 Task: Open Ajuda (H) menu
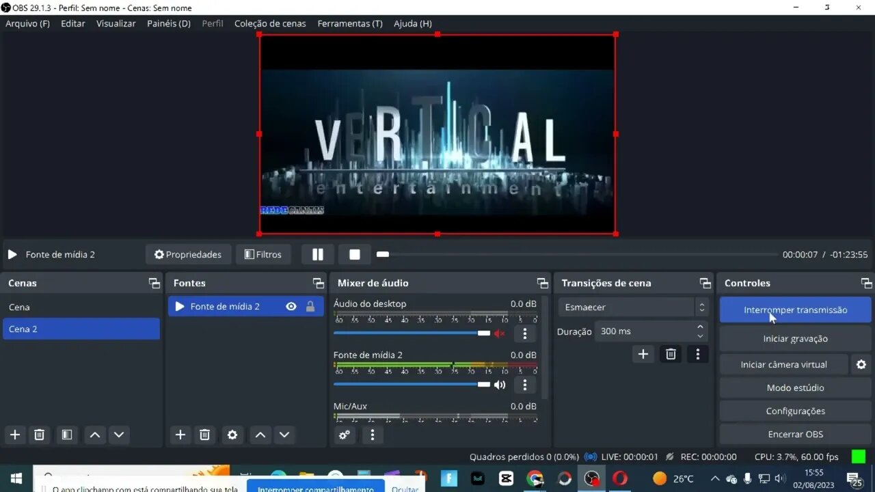[x=413, y=23]
